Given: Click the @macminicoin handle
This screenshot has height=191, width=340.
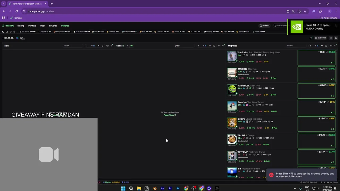Looking at the screenshot, I should tap(243, 75).
